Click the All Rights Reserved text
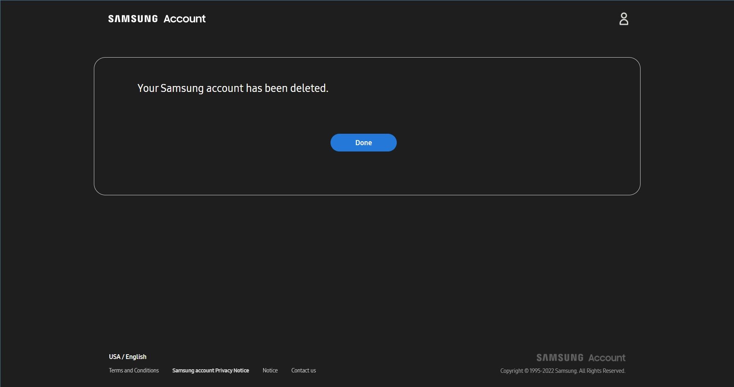The height and width of the screenshot is (387, 734). [x=602, y=371]
